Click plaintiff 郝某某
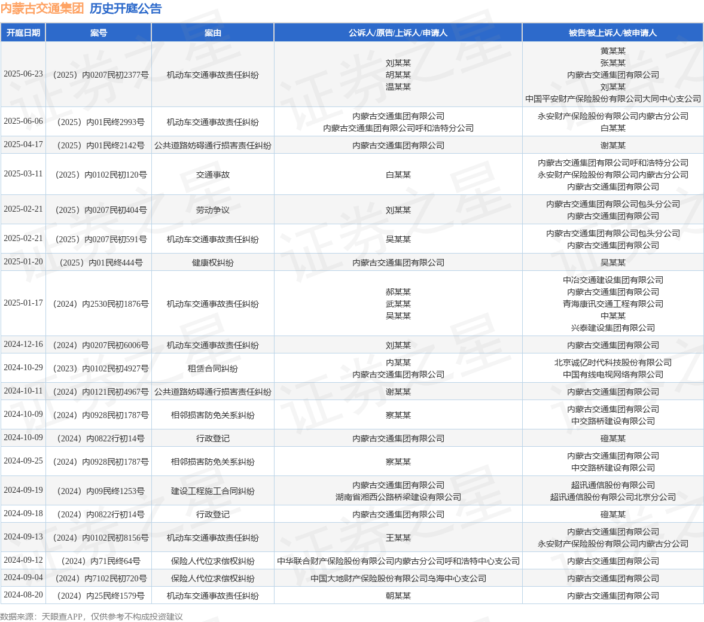The height and width of the screenshot is (622, 704). click(398, 292)
